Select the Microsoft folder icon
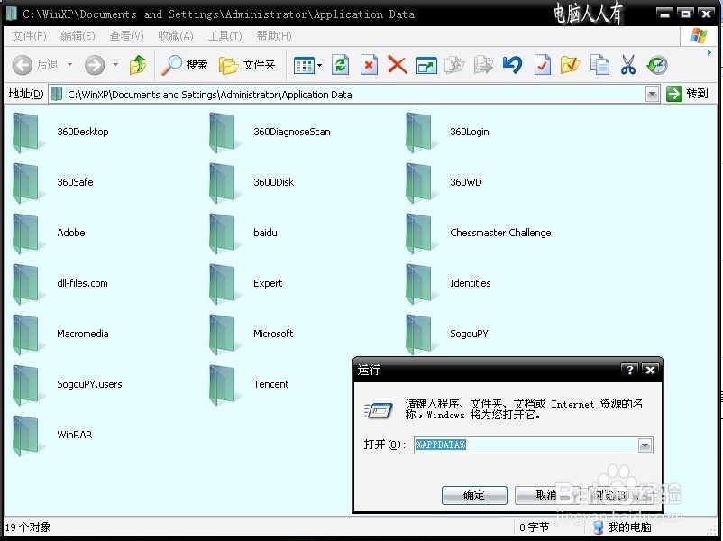Viewport: 723px width, 541px height. click(224, 335)
